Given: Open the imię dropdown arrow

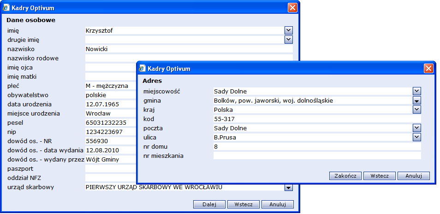Looking at the screenshot, I should coord(288,30).
